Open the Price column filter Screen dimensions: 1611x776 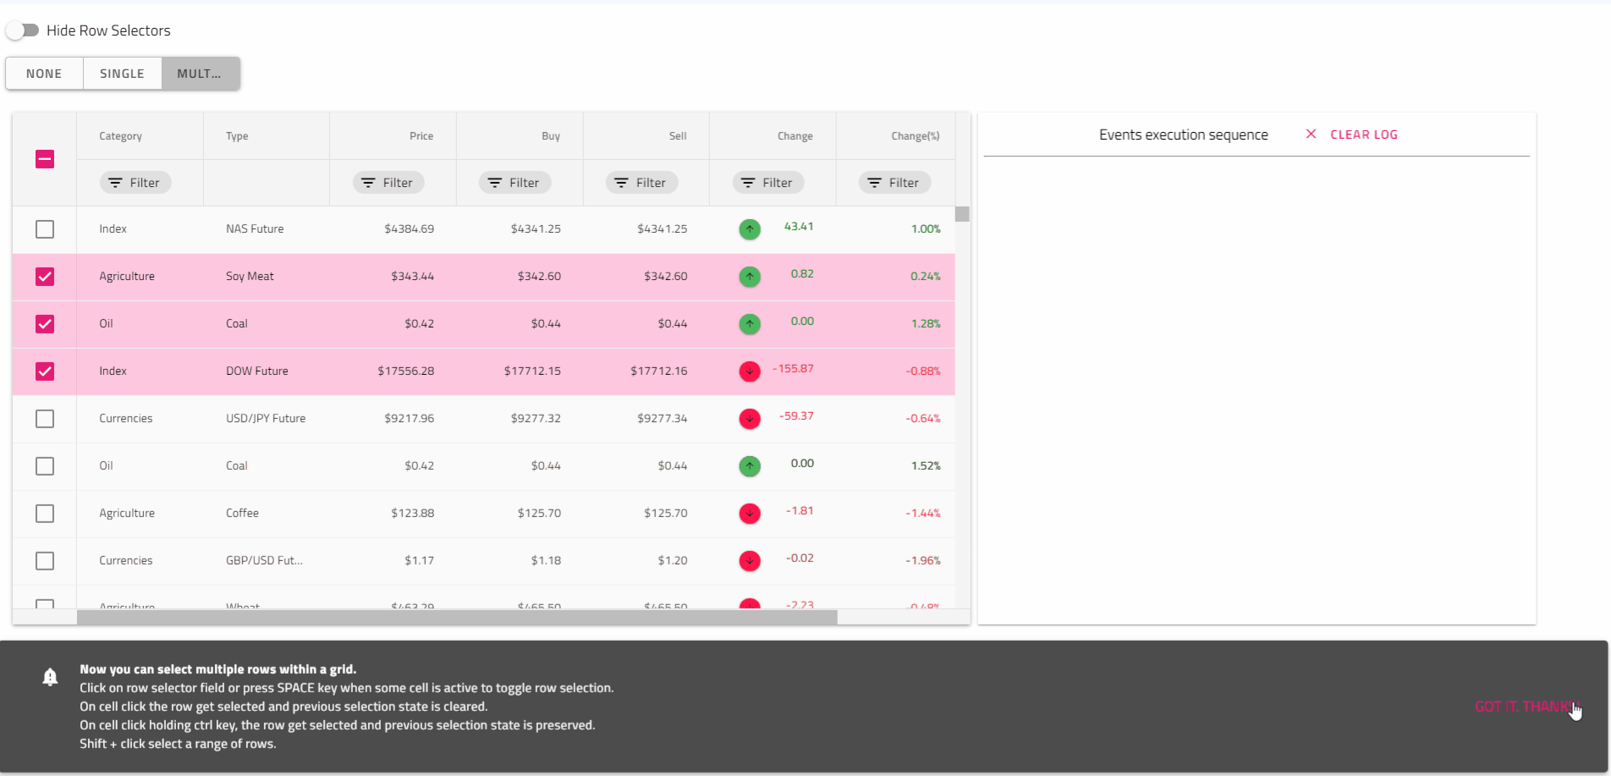pos(388,183)
